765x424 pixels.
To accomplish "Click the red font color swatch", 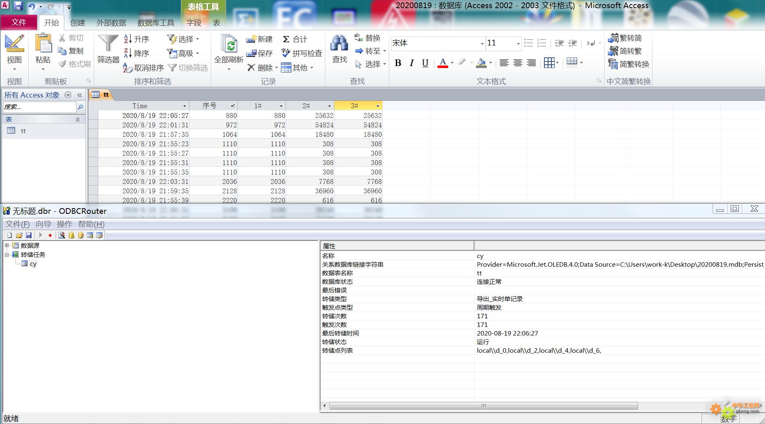I will coord(442,63).
